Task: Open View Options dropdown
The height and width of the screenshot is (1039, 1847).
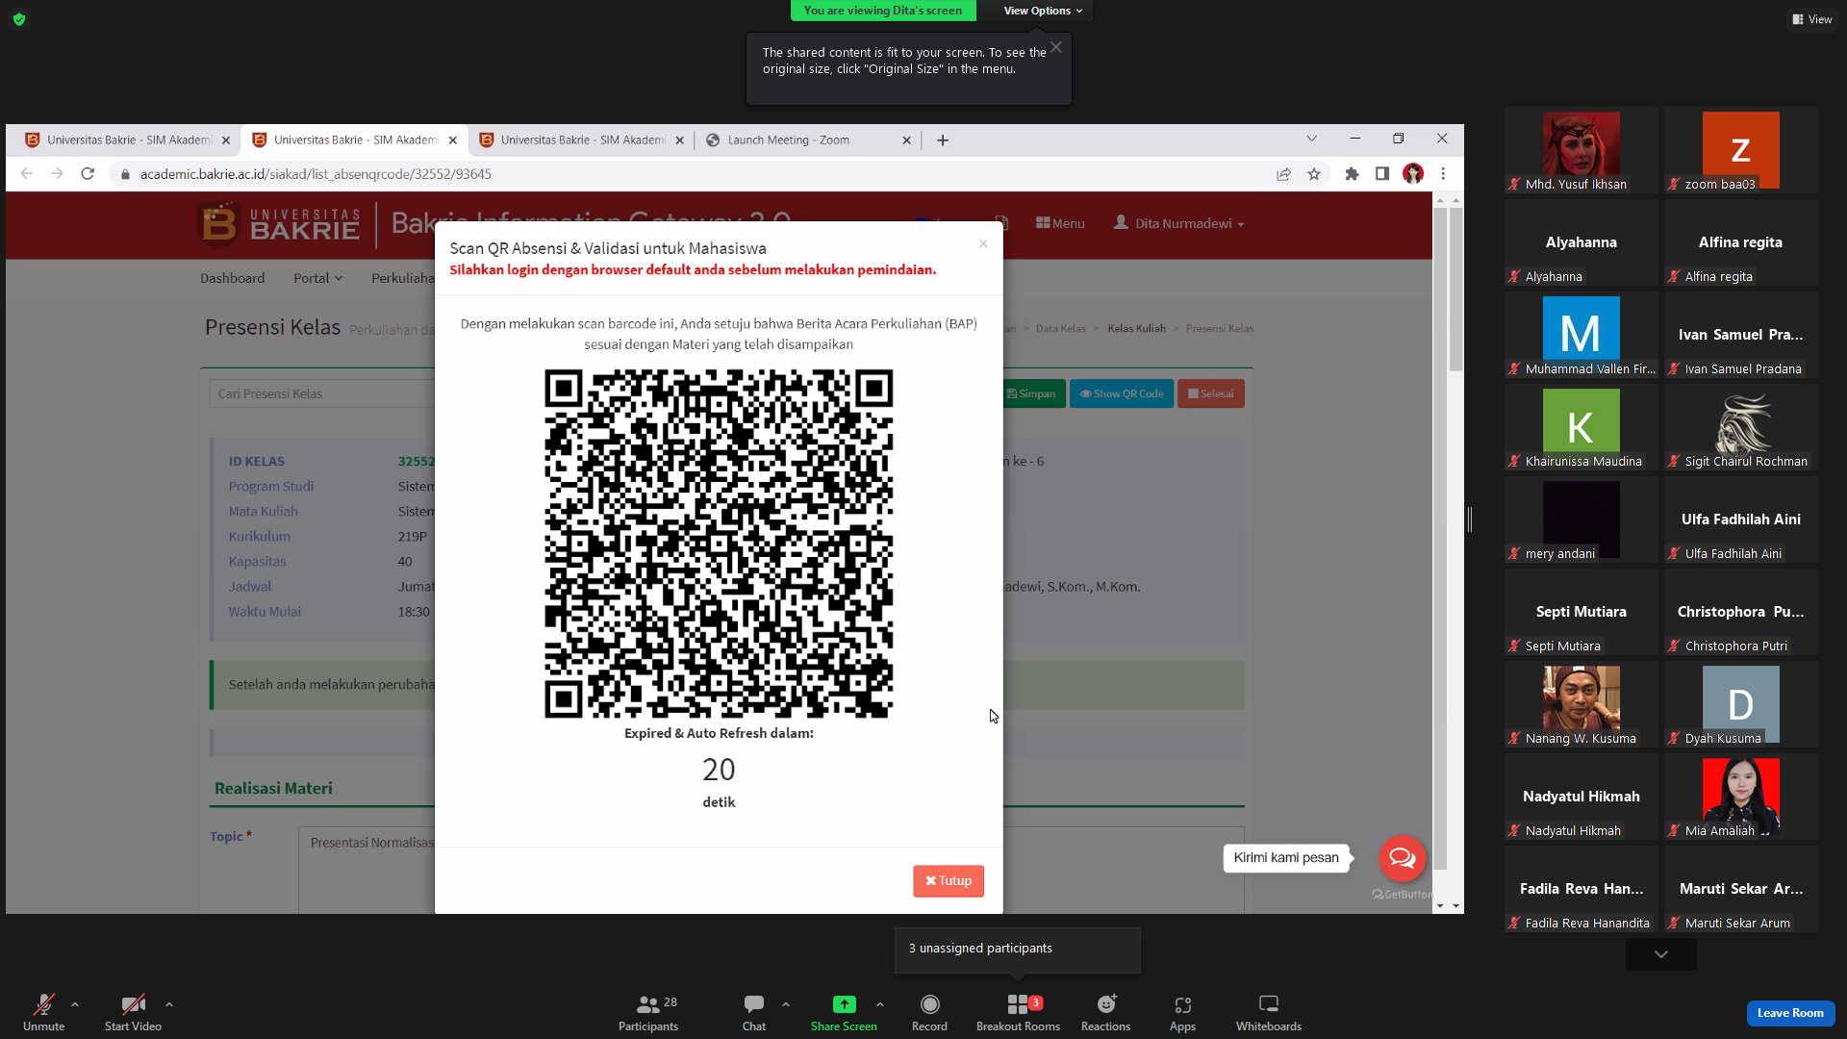Action: coord(1043,11)
